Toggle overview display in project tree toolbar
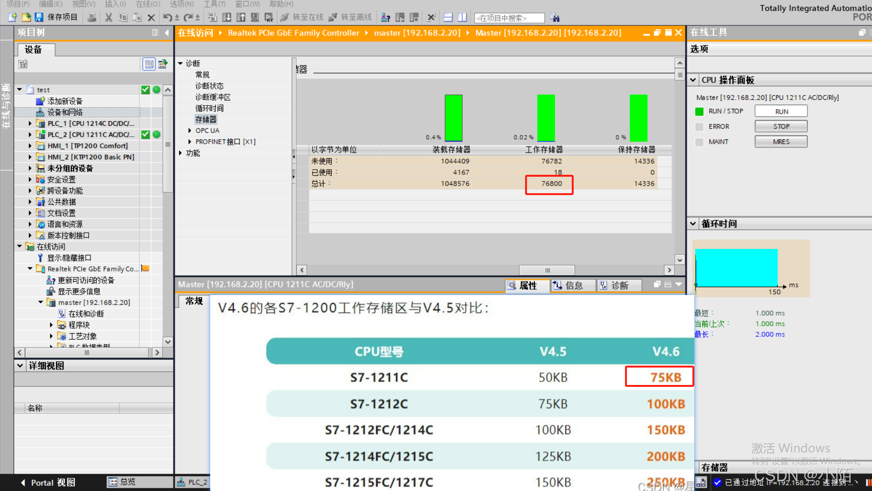This screenshot has height=491, width=872. point(149,64)
